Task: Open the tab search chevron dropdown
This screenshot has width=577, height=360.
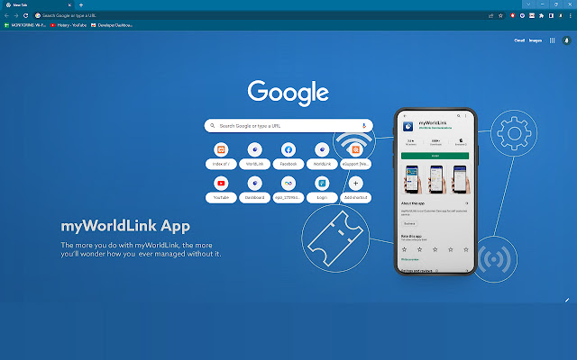Action: click(528, 4)
